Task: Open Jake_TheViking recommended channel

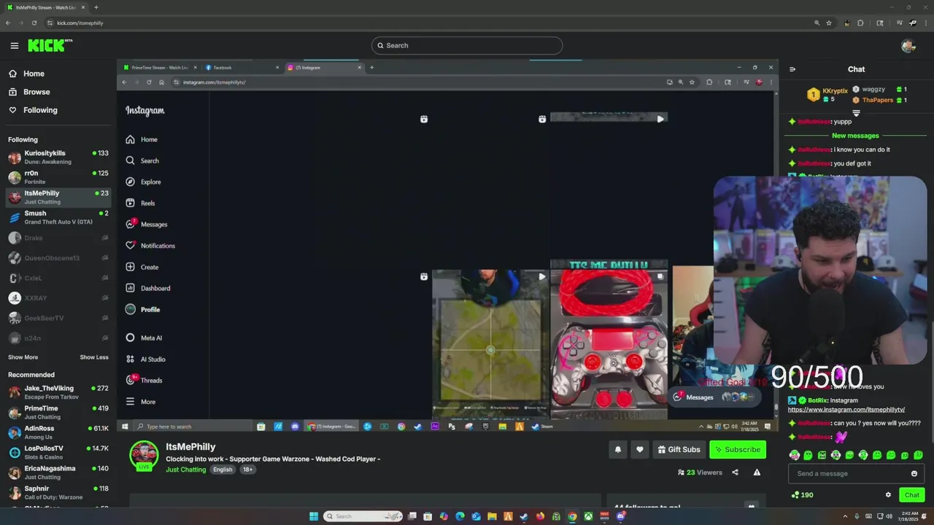Action: [x=58, y=392]
